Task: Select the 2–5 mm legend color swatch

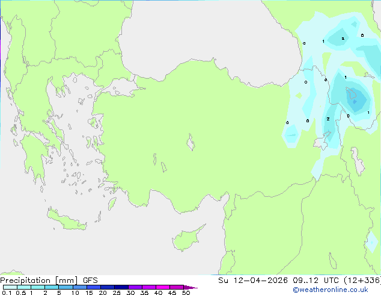Action: tap(52, 287)
